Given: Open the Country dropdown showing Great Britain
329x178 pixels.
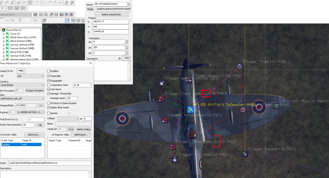Looking at the screenshot, I should click(x=22, y=85).
